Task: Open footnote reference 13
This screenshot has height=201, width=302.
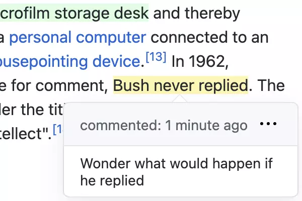Action: pos(156,57)
